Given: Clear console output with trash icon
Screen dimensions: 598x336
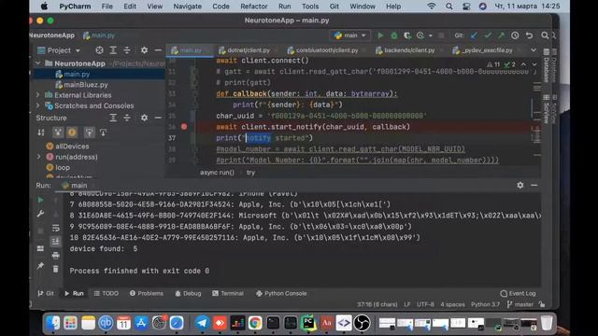Looking at the screenshot, I should pyautogui.click(x=56, y=269).
